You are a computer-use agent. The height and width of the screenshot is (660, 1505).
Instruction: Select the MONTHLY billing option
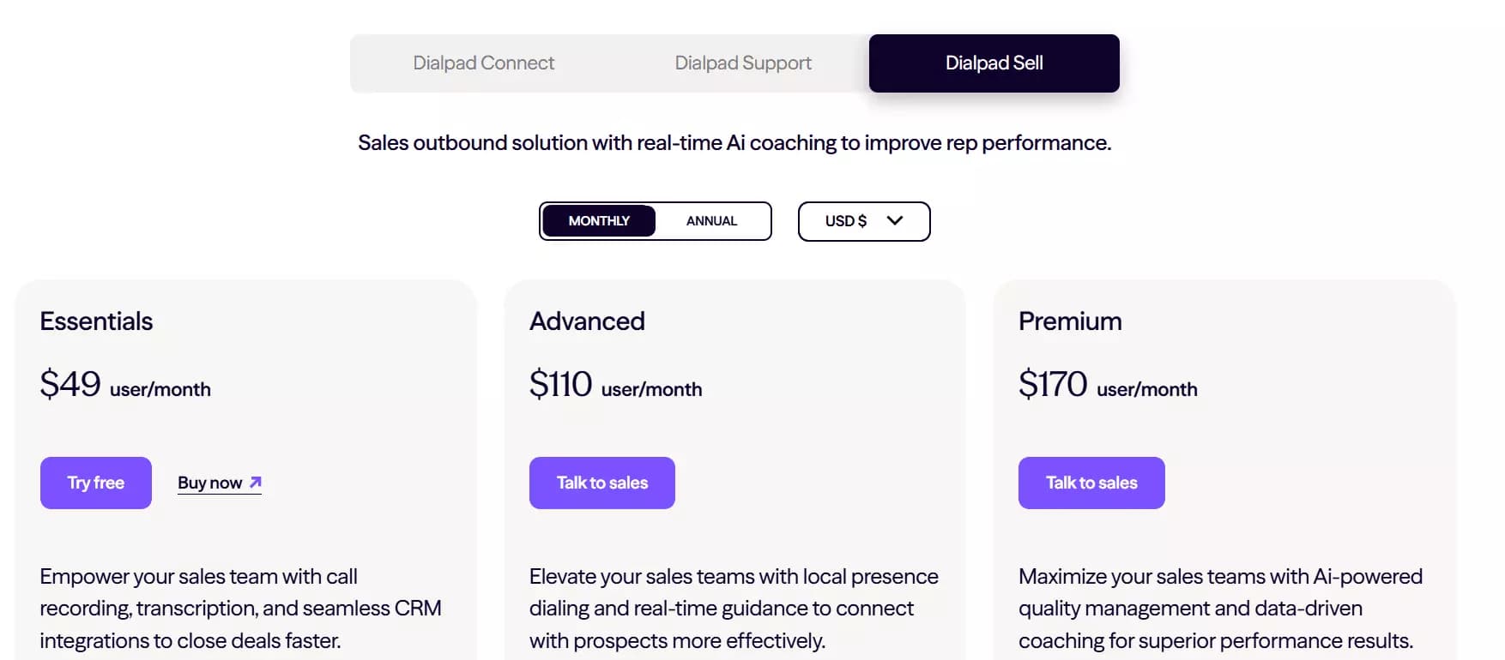598,220
